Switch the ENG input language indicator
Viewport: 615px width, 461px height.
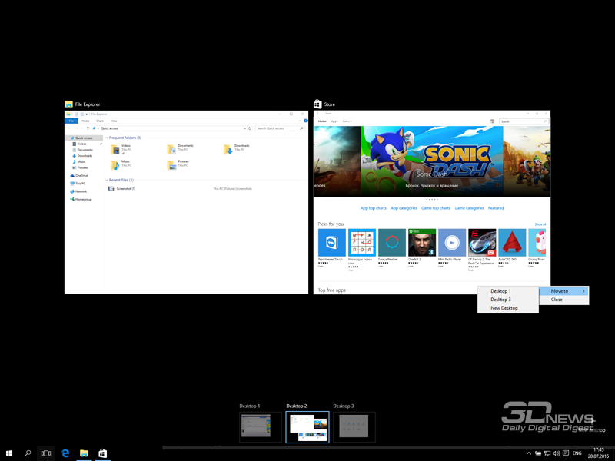click(x=577, y=453)
